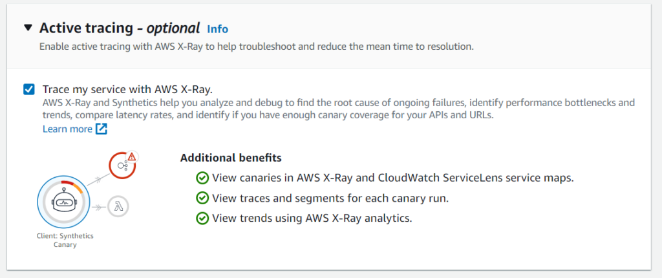Viewport: 662px width, 278px height.
Task: Click the Active tracing - optional heading
Action: (x=120, y=28)
